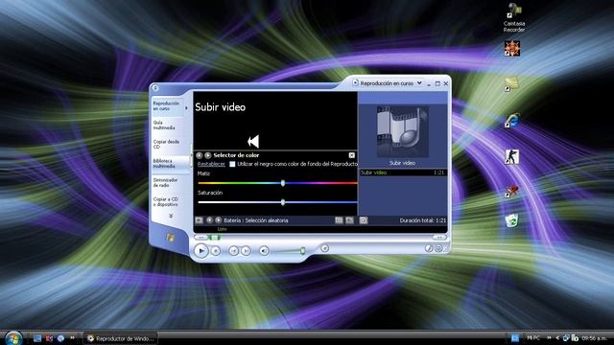Click Duración total: 1:21 text
The height and width of the screenshot is (345, 614).
click(422, 220)
